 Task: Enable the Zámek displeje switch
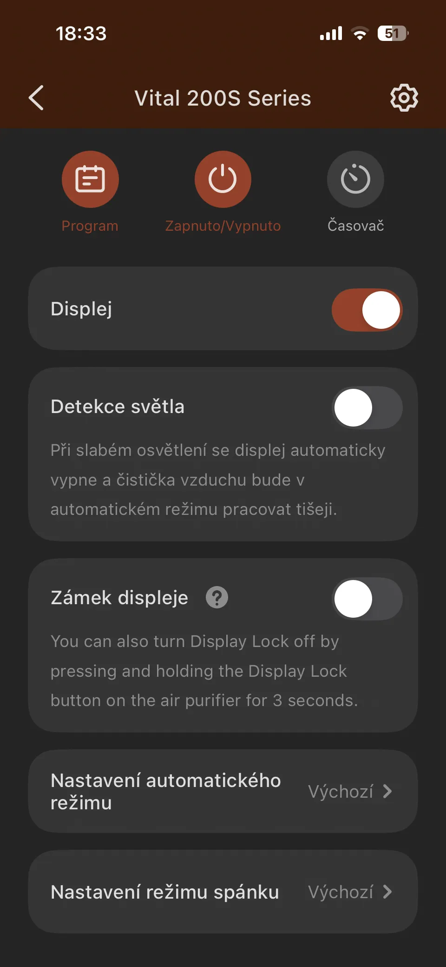click(x=367, y=599)
